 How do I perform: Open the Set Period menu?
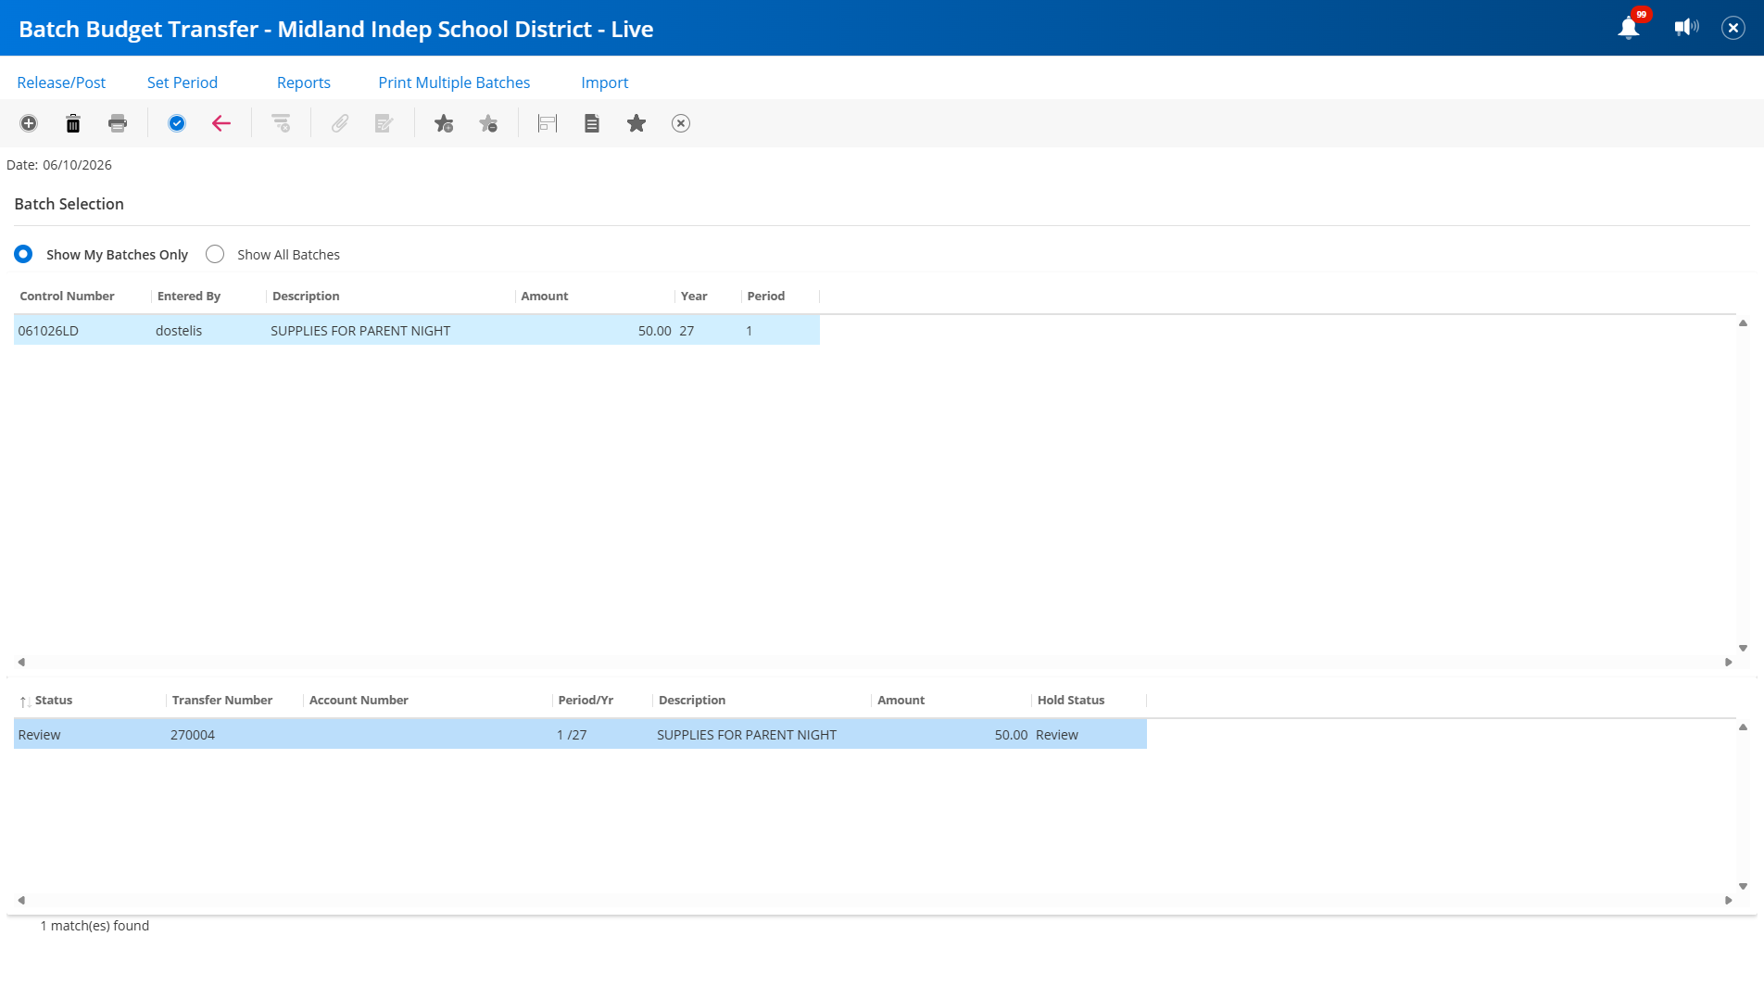pos(183,82)
